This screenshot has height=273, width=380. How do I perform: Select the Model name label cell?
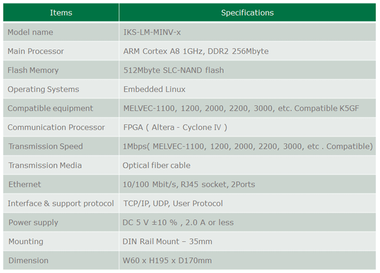(31, 32)
